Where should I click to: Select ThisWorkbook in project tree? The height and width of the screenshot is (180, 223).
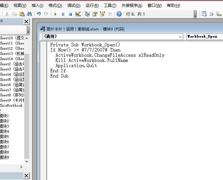tap(11, 105)
